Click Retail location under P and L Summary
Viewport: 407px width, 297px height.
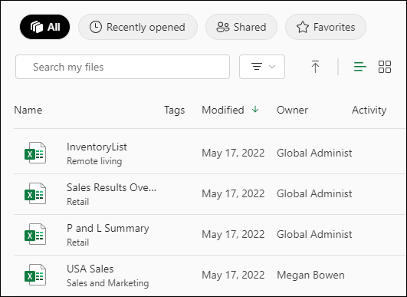(x=78, y=243)
